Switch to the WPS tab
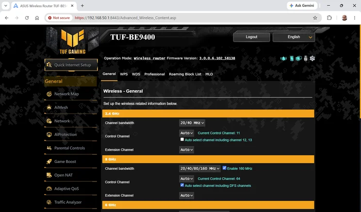Viewport: 361px width, 212px height. coord(124,74)
